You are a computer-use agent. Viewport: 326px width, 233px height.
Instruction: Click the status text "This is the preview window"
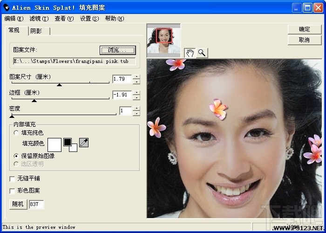click(39, 227)
